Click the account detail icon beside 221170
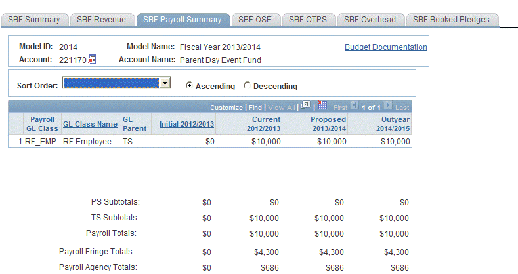 click(x=92, y=60)
